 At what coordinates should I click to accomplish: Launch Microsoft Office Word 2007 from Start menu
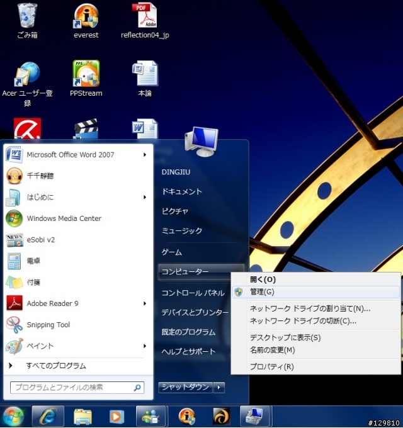click(x=77, y=155)
